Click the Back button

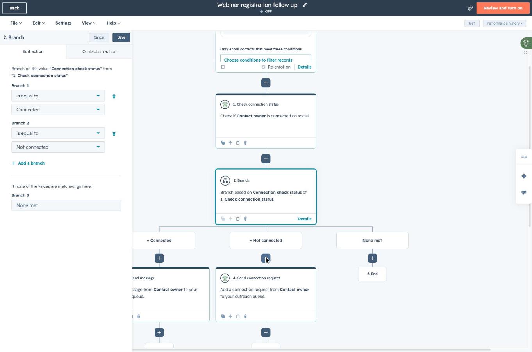[14, 8]
